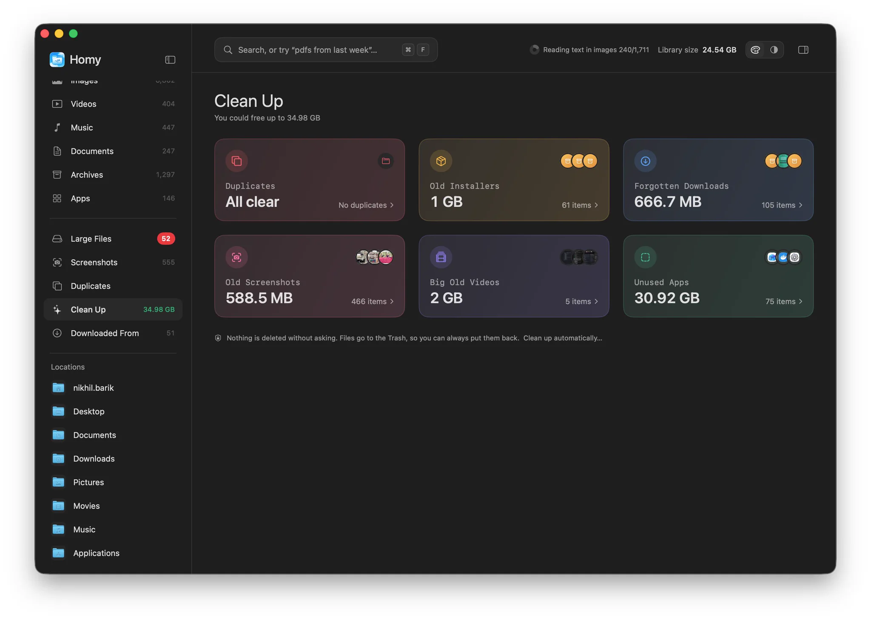Click the 'Reading text in images' progress indicator
Screen dimensions: 871x620
[x=589, y=50]
